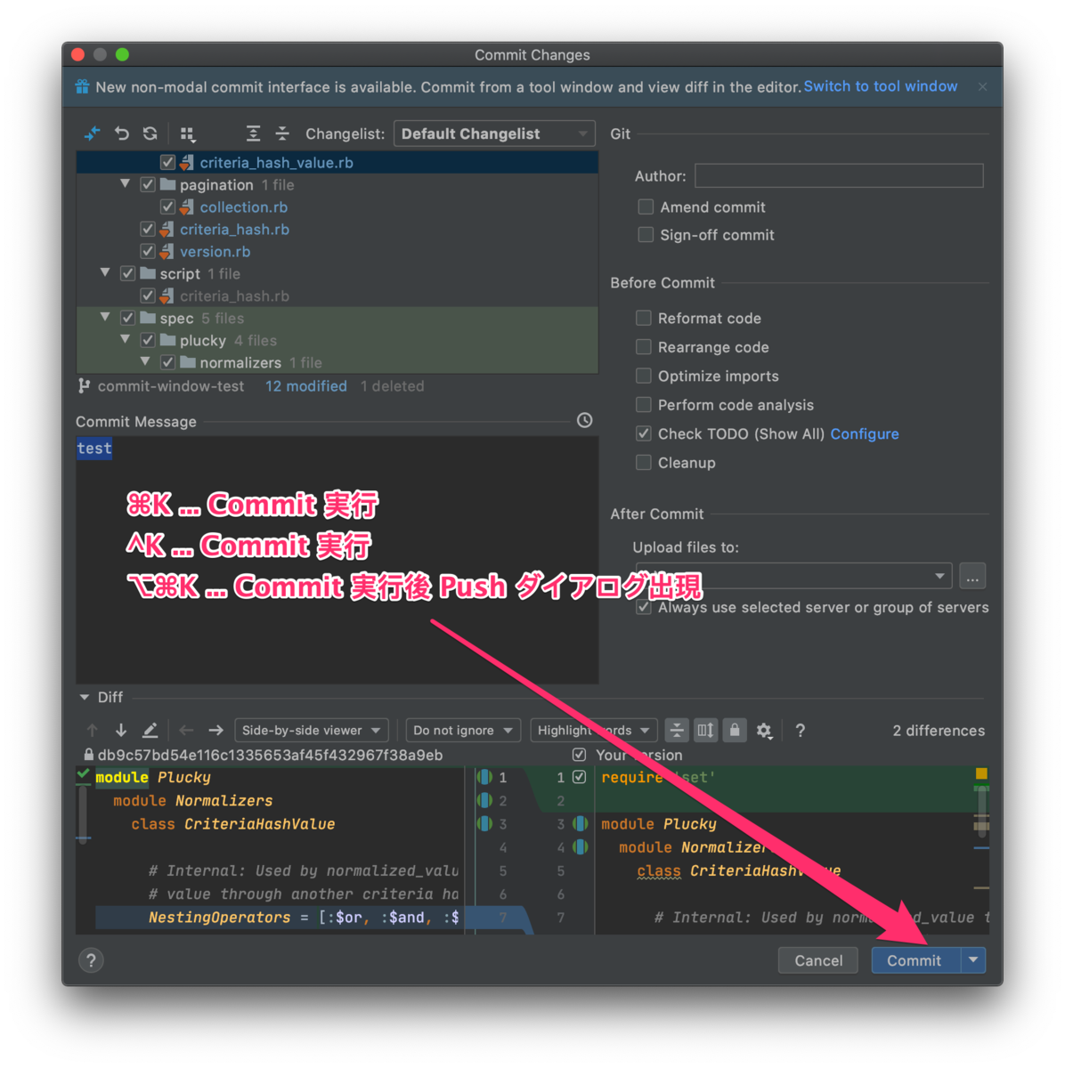Click the Configure link for TODO
The height and width of the screenshot is (1068, 1065).
[865, 433]
